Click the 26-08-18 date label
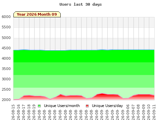This screenshot has width=161, height=120. coord(29,112)
